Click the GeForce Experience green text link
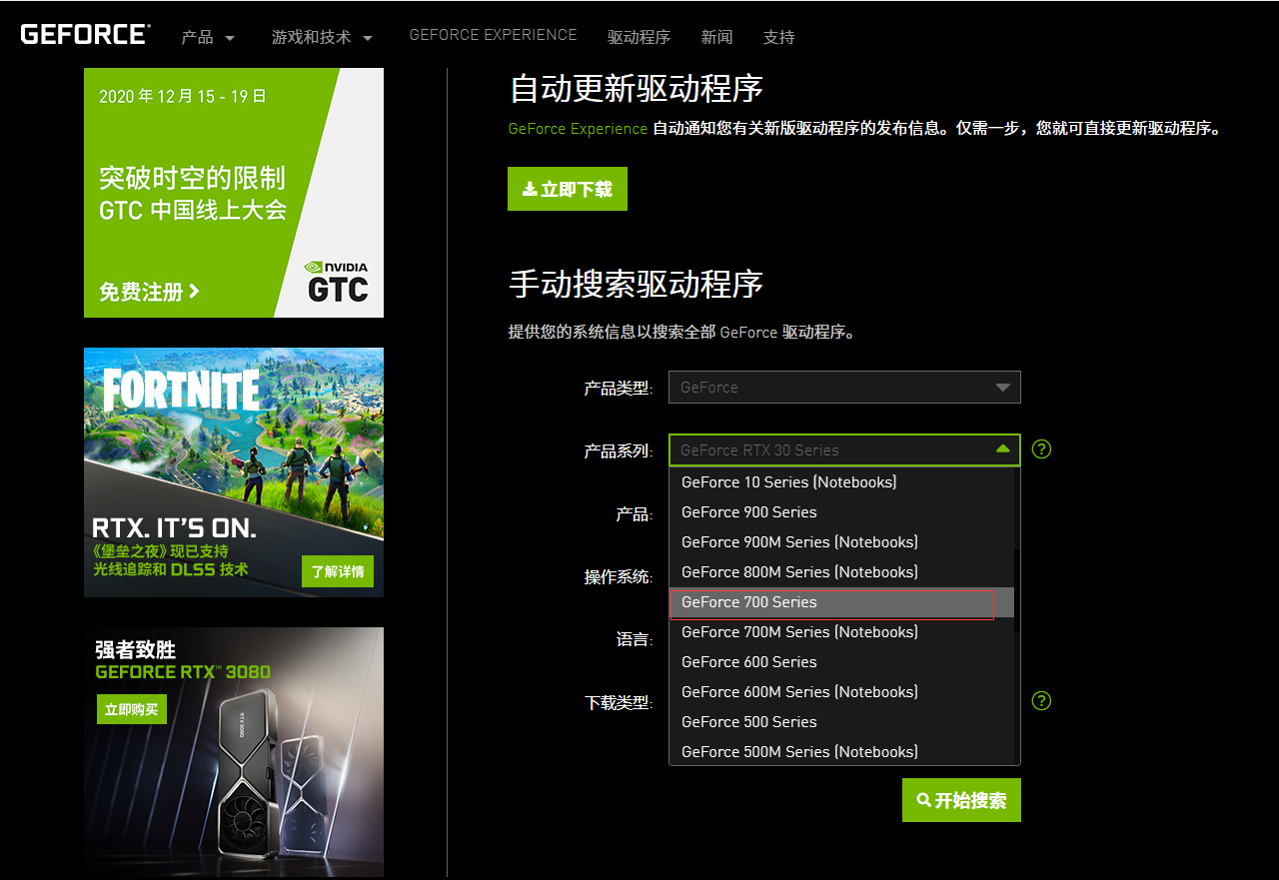Image resolution: width=1279 pixels, height=880 pixels. [578, 129]
